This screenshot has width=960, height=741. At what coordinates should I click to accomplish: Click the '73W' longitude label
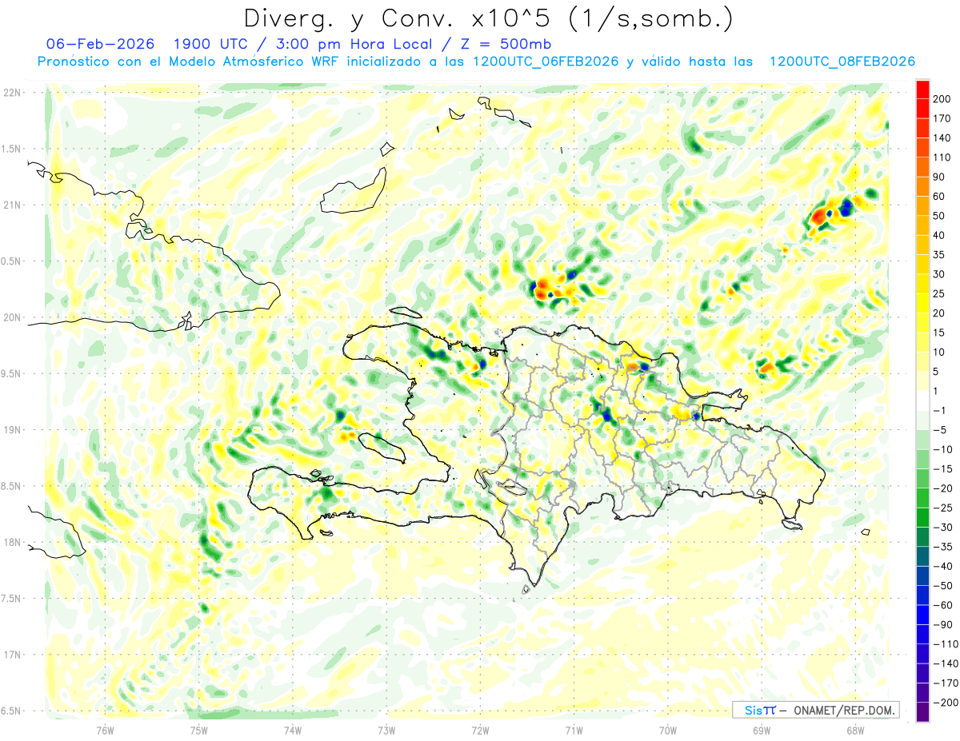[x=386, y=730]
